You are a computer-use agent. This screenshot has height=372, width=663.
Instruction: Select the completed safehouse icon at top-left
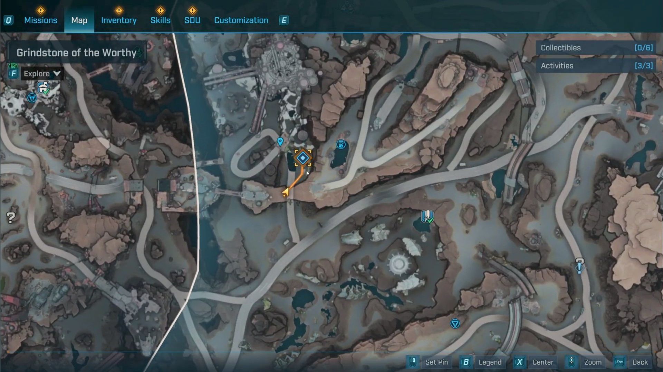[43, 88]
